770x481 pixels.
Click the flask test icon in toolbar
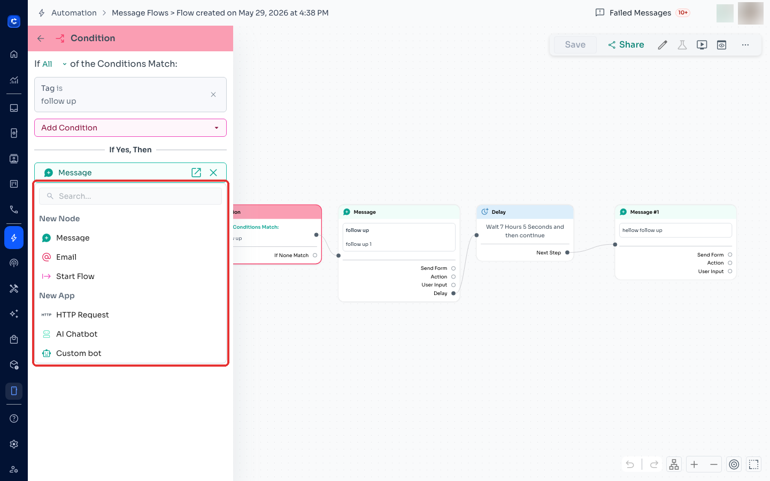(682, 45)
